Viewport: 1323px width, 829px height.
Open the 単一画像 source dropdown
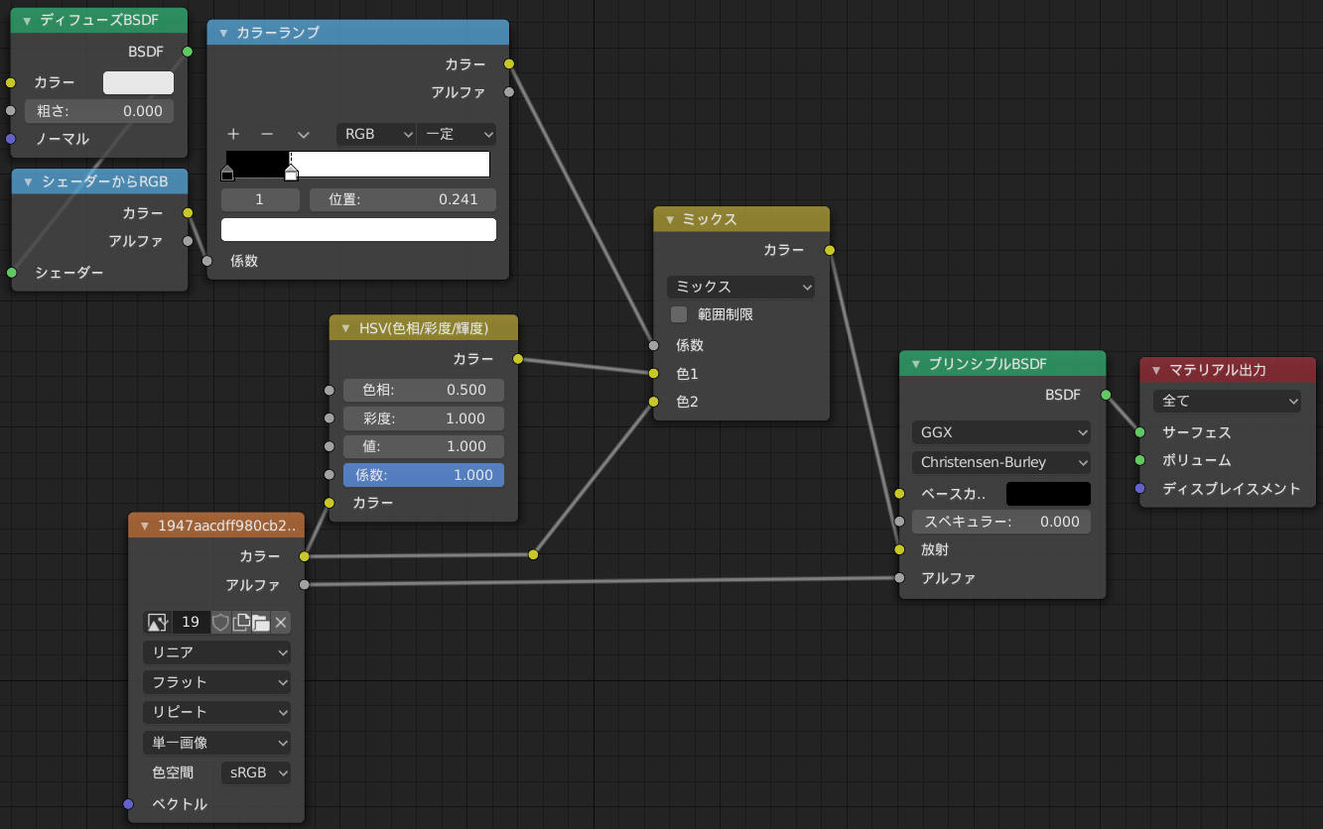pos(217,742)
